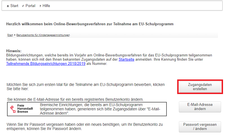Click the Herzlich willkommen page heading
Screen dimensions: 225x137
click(x=90, y=24)
